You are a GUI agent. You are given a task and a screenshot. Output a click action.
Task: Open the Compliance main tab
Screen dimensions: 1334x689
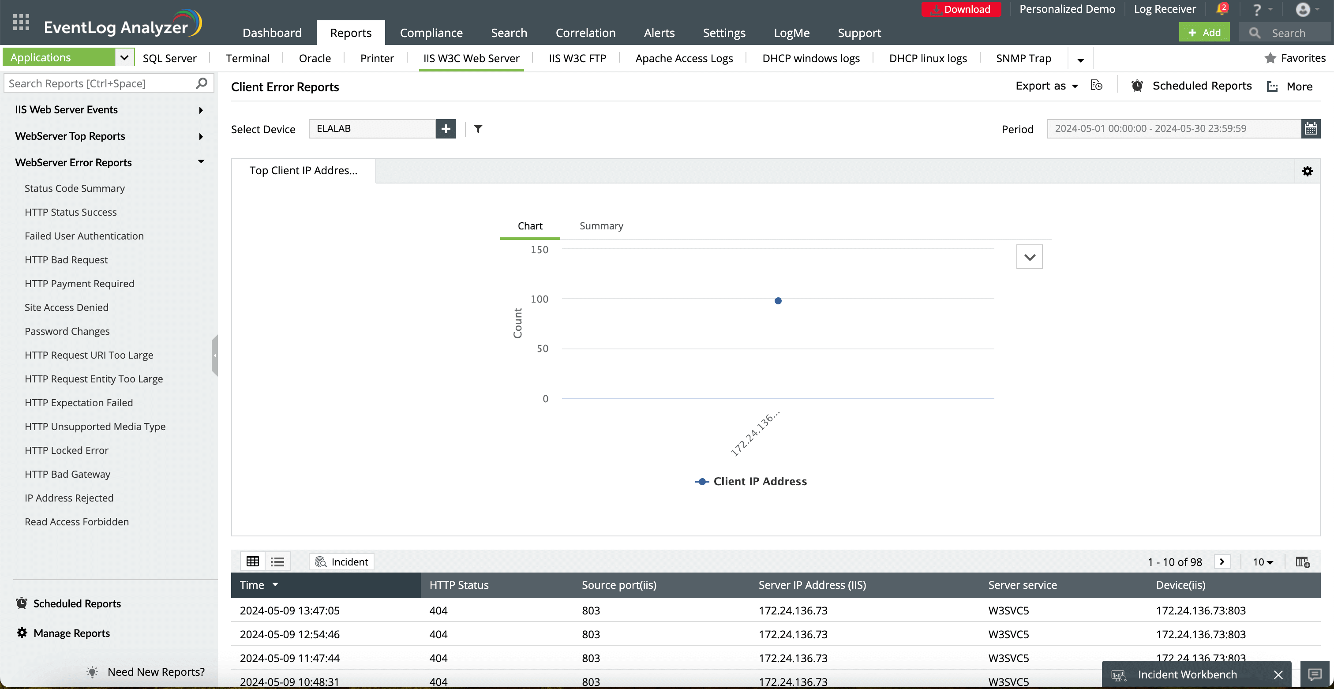(x=431, y=33)
